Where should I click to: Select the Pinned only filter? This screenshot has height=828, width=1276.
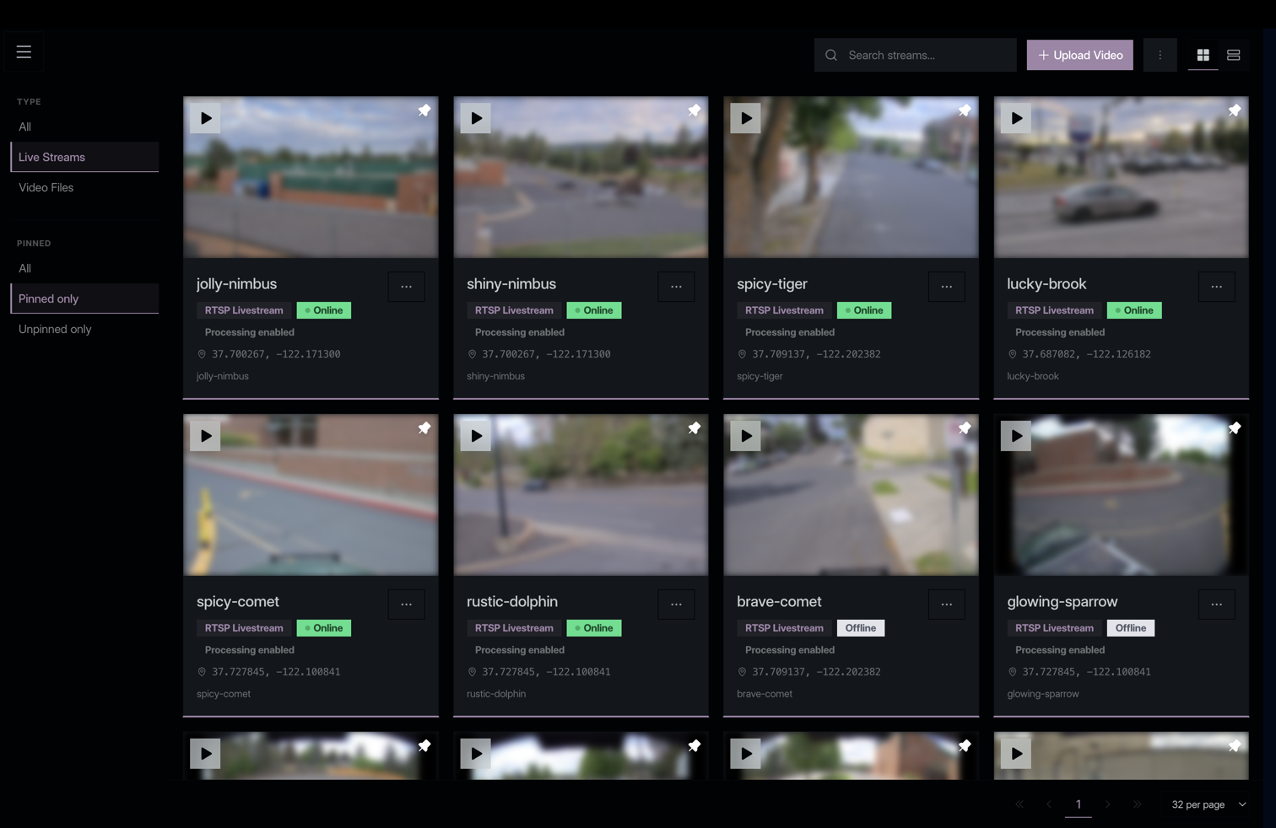pos(84,298)
